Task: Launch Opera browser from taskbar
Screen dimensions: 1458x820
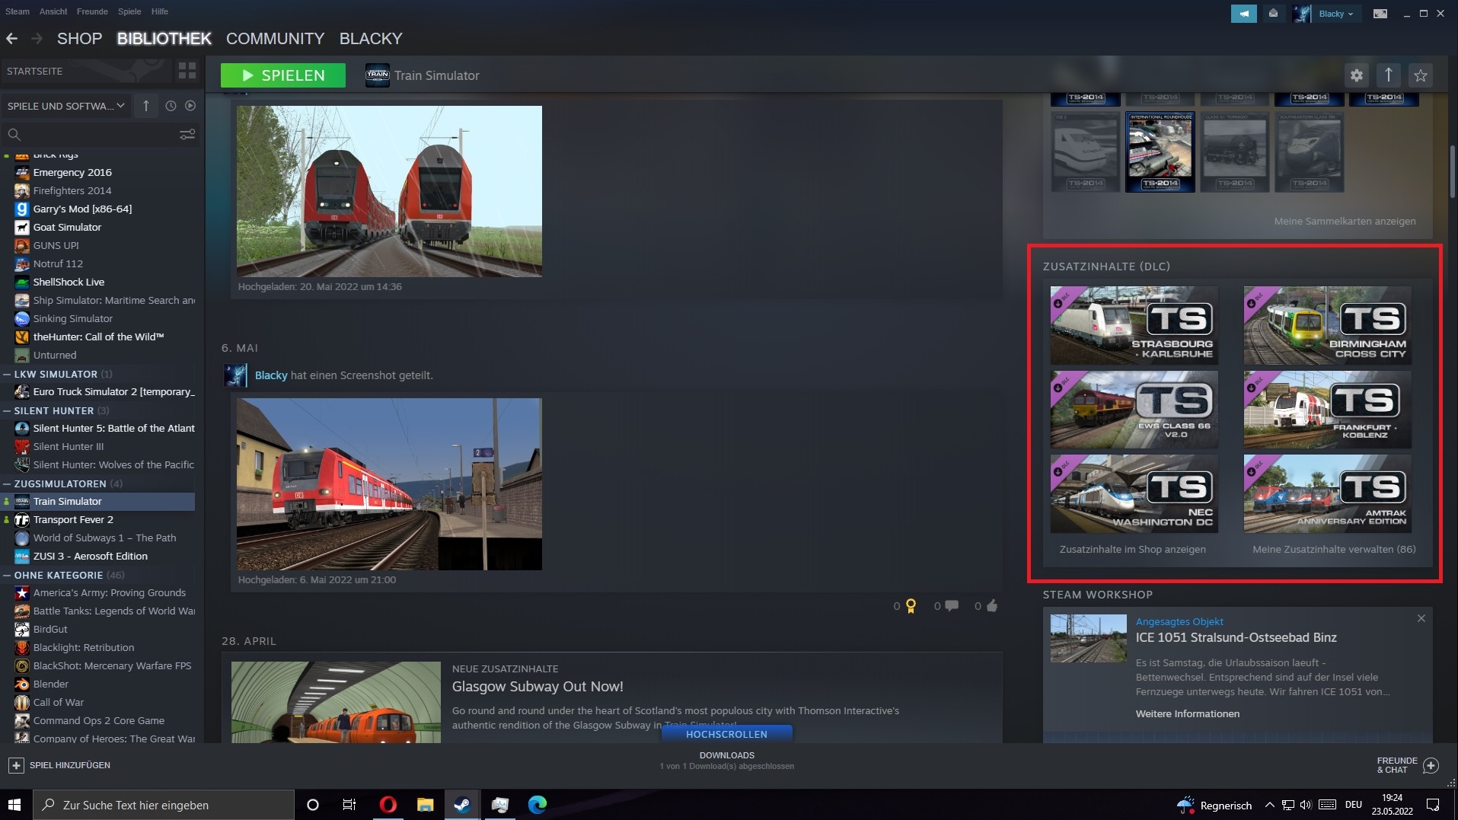Action: click(388, 805)
